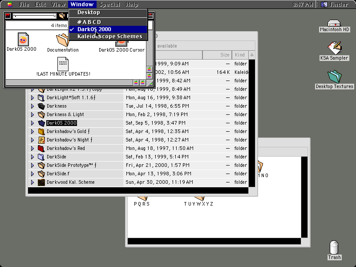Click the Trash icon on the desktop
356x267 pixels.
334,247
